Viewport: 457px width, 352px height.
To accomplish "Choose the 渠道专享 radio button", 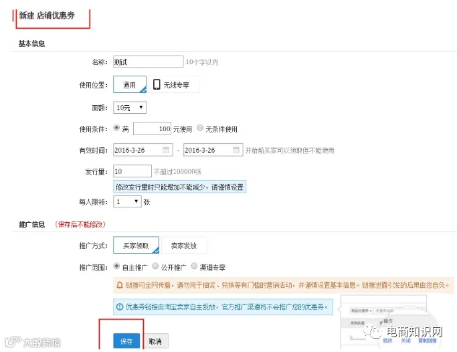I will [194, 266].
